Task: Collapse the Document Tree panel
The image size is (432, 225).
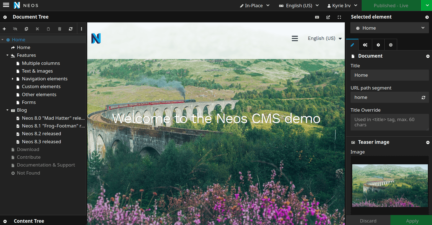Action: pyautogui.click(x=5, y=17)
